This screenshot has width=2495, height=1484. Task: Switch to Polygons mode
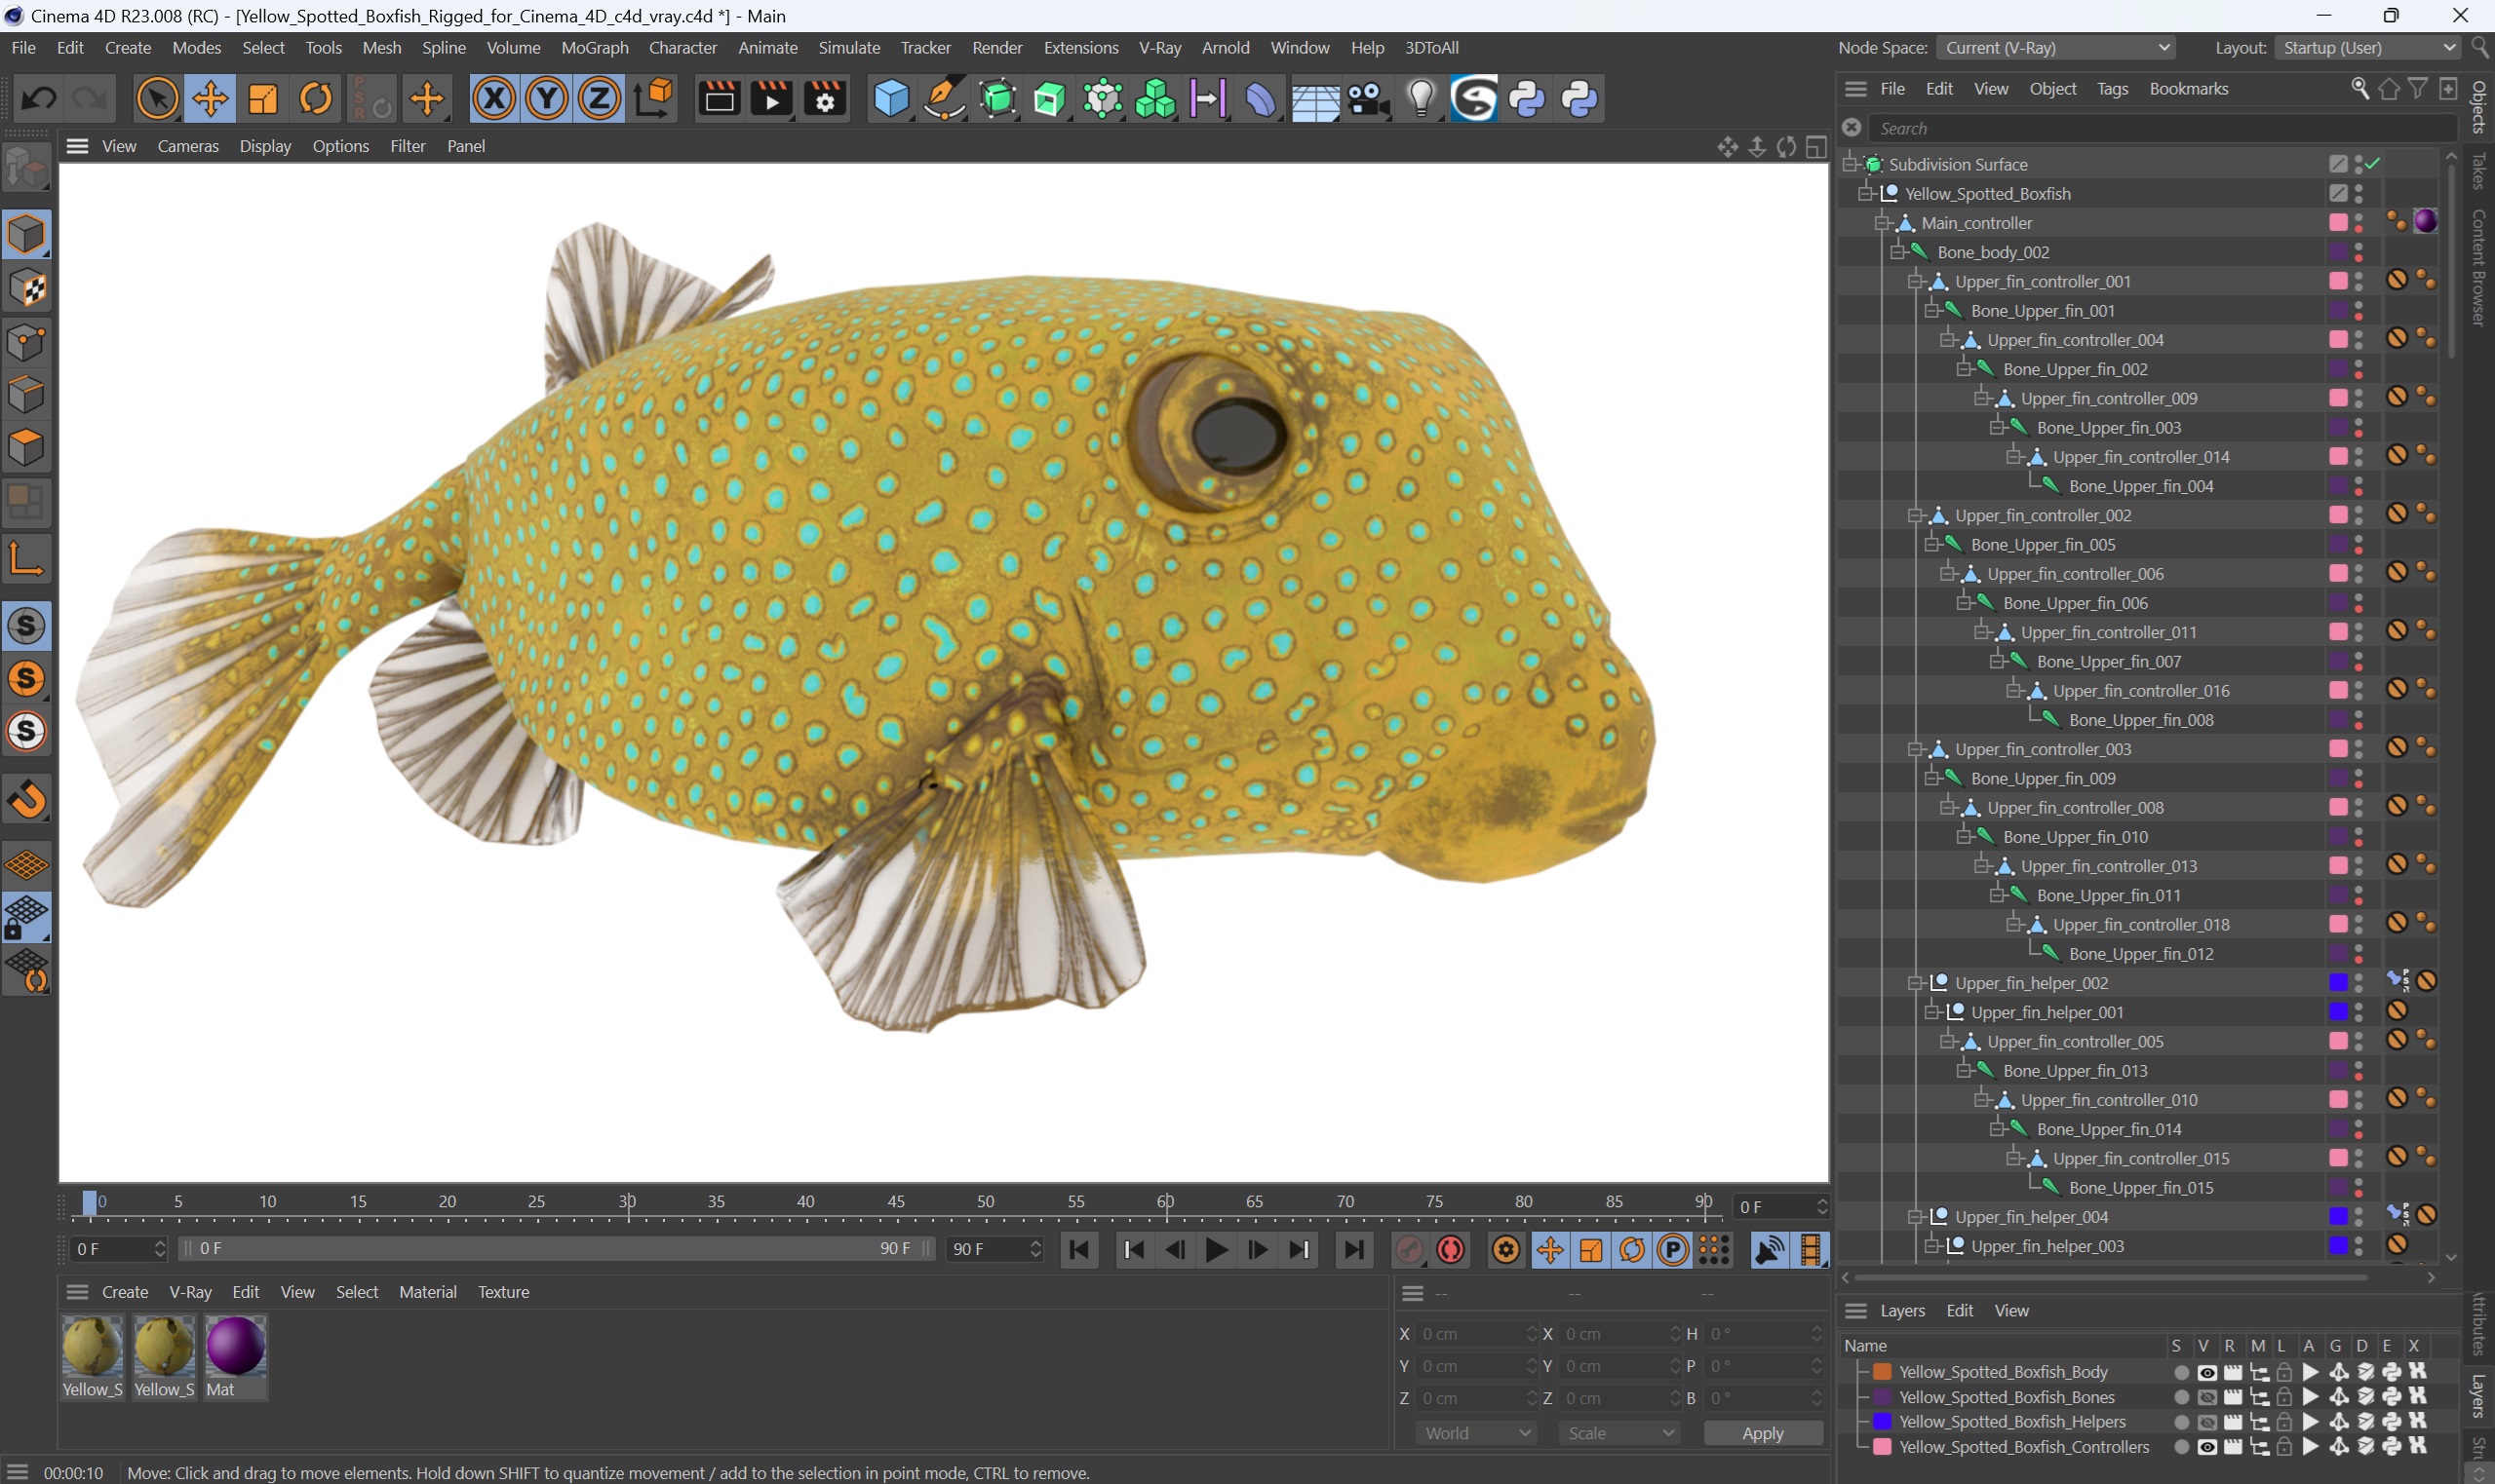click(27, 447)
